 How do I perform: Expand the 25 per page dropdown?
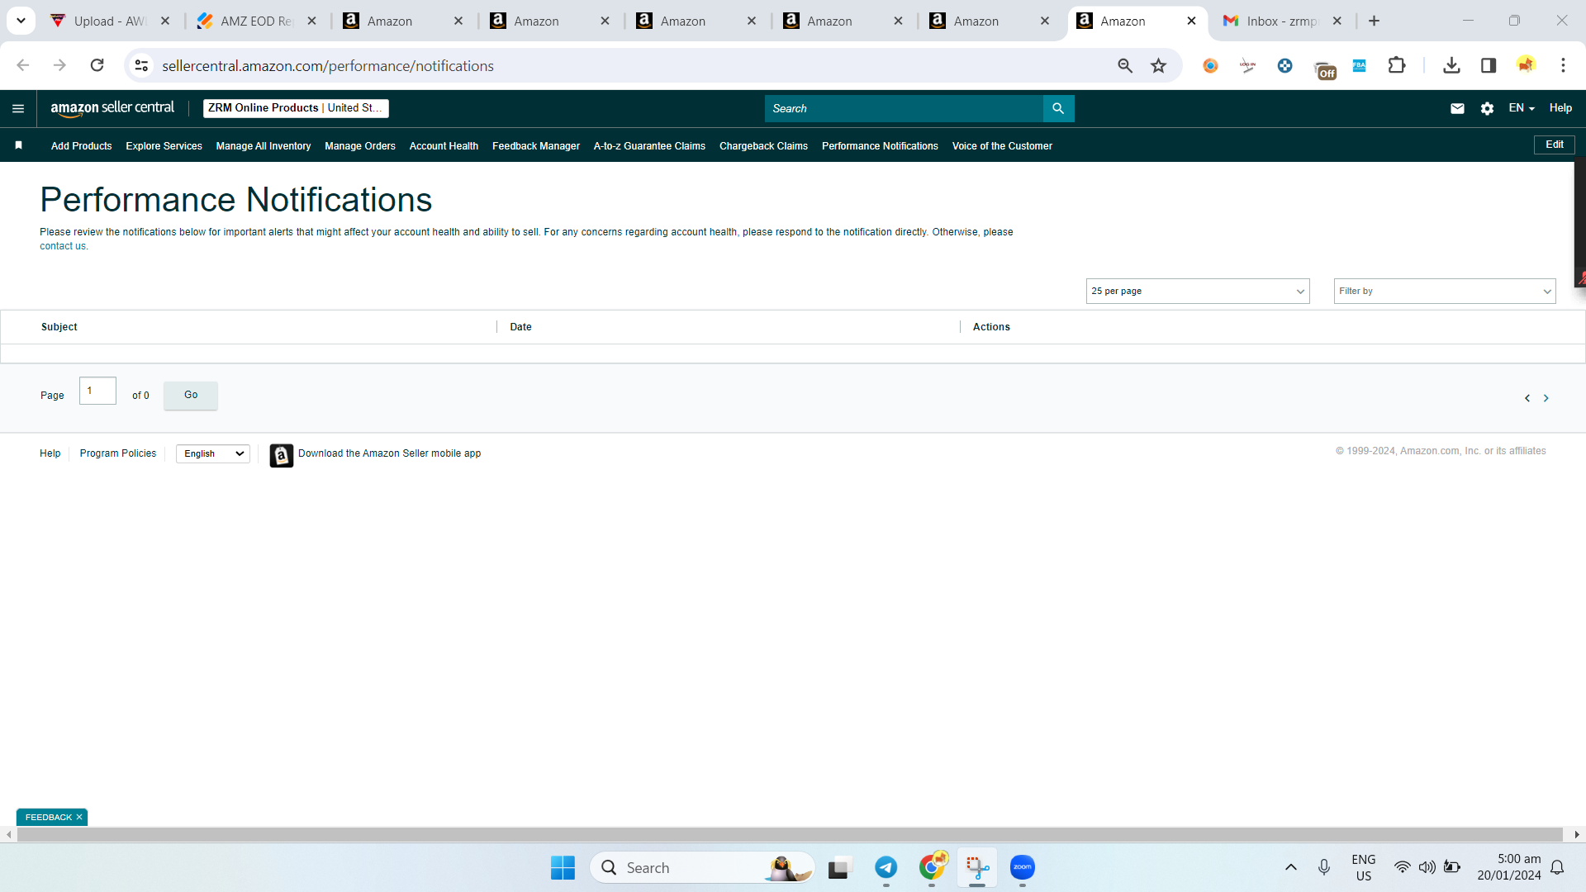(x=1198, y=292)
